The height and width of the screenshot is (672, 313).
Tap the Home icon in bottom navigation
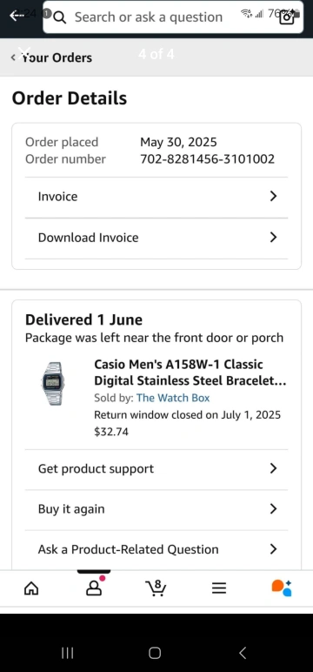click(x=30, y=588)
